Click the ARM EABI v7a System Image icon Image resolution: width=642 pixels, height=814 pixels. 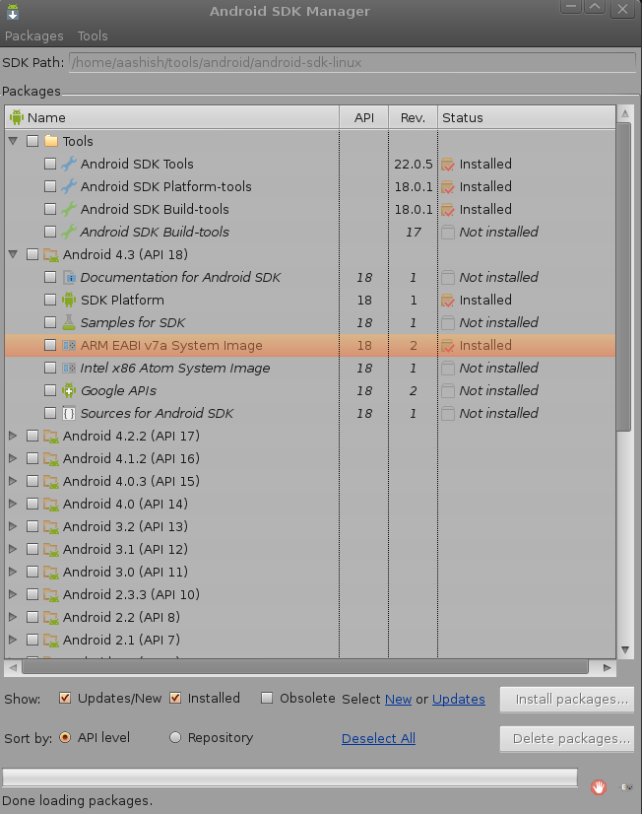[69, 345]
